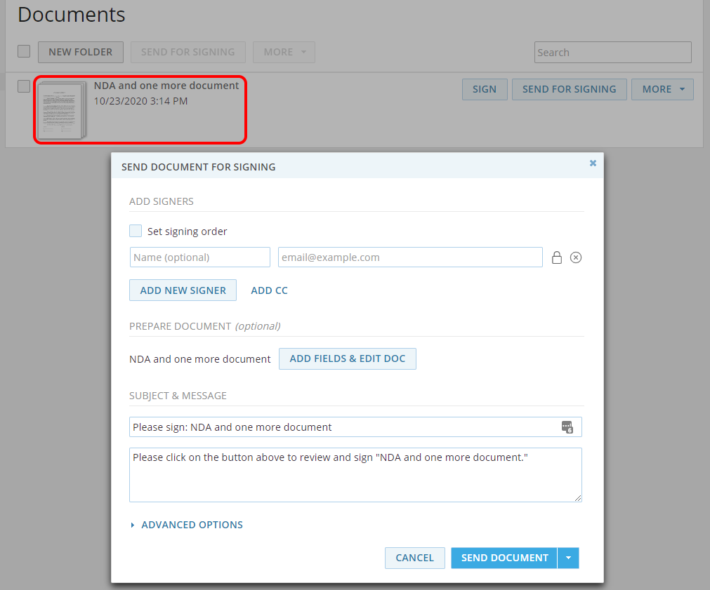The height and width of the screenshot is (590, 710).
Task: Click SEND FOR SIGNING in the document row
Action: point(569,89)
